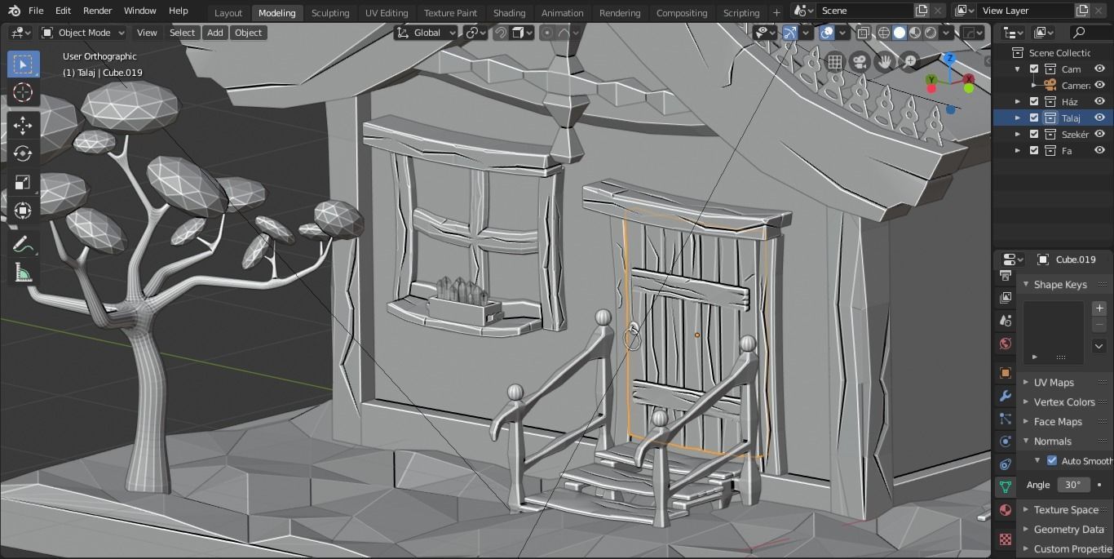Switch to solid shading mode
The height and width of the screenshot is (559, 1114).
[900, 33]
